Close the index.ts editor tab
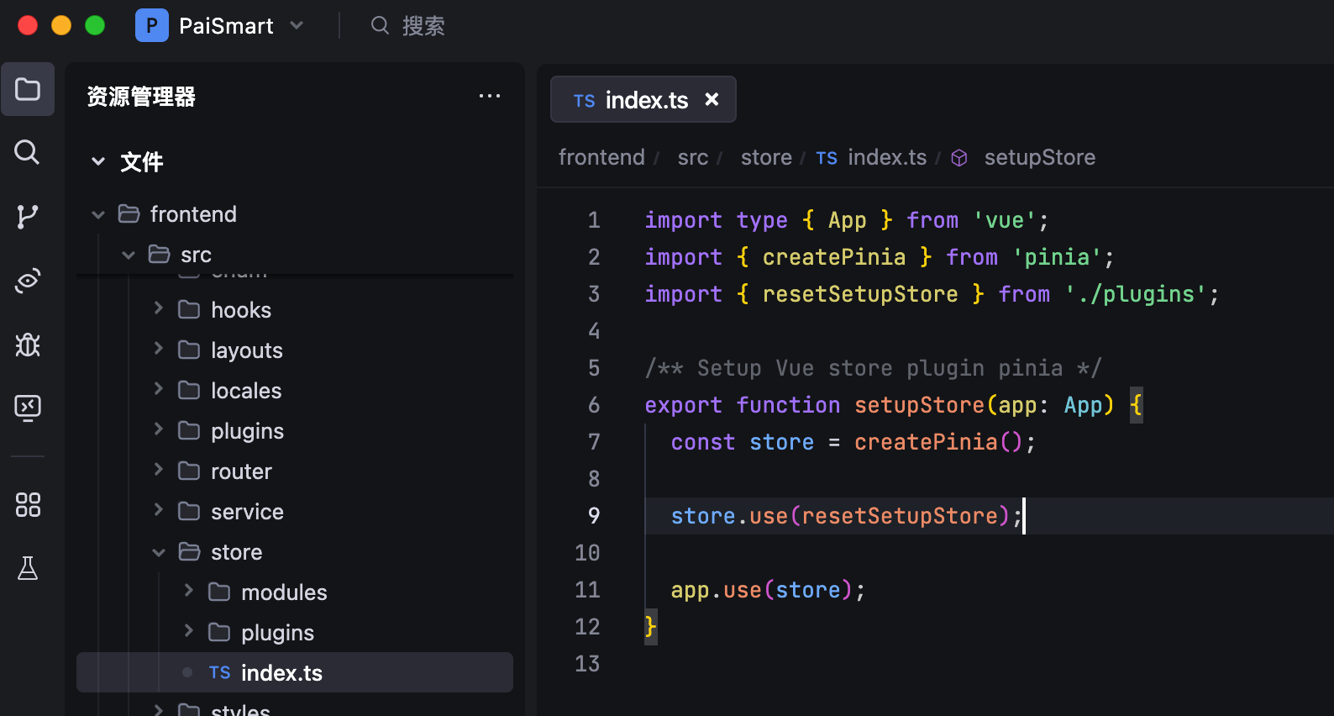 (x=712, y=99)
